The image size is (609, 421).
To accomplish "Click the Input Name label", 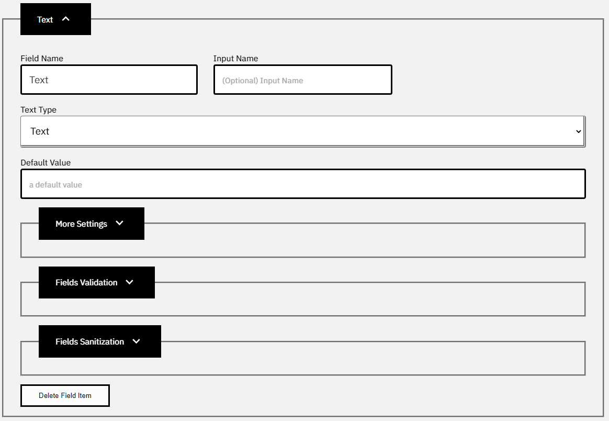I will 236,58.
